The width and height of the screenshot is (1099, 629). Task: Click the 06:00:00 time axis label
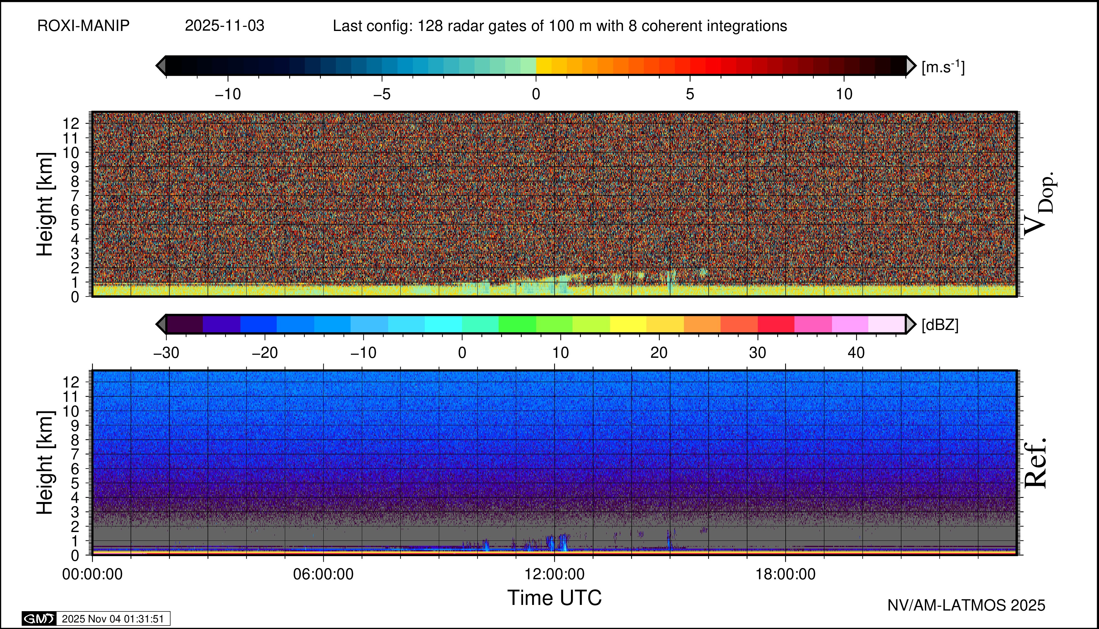[323, 575]
